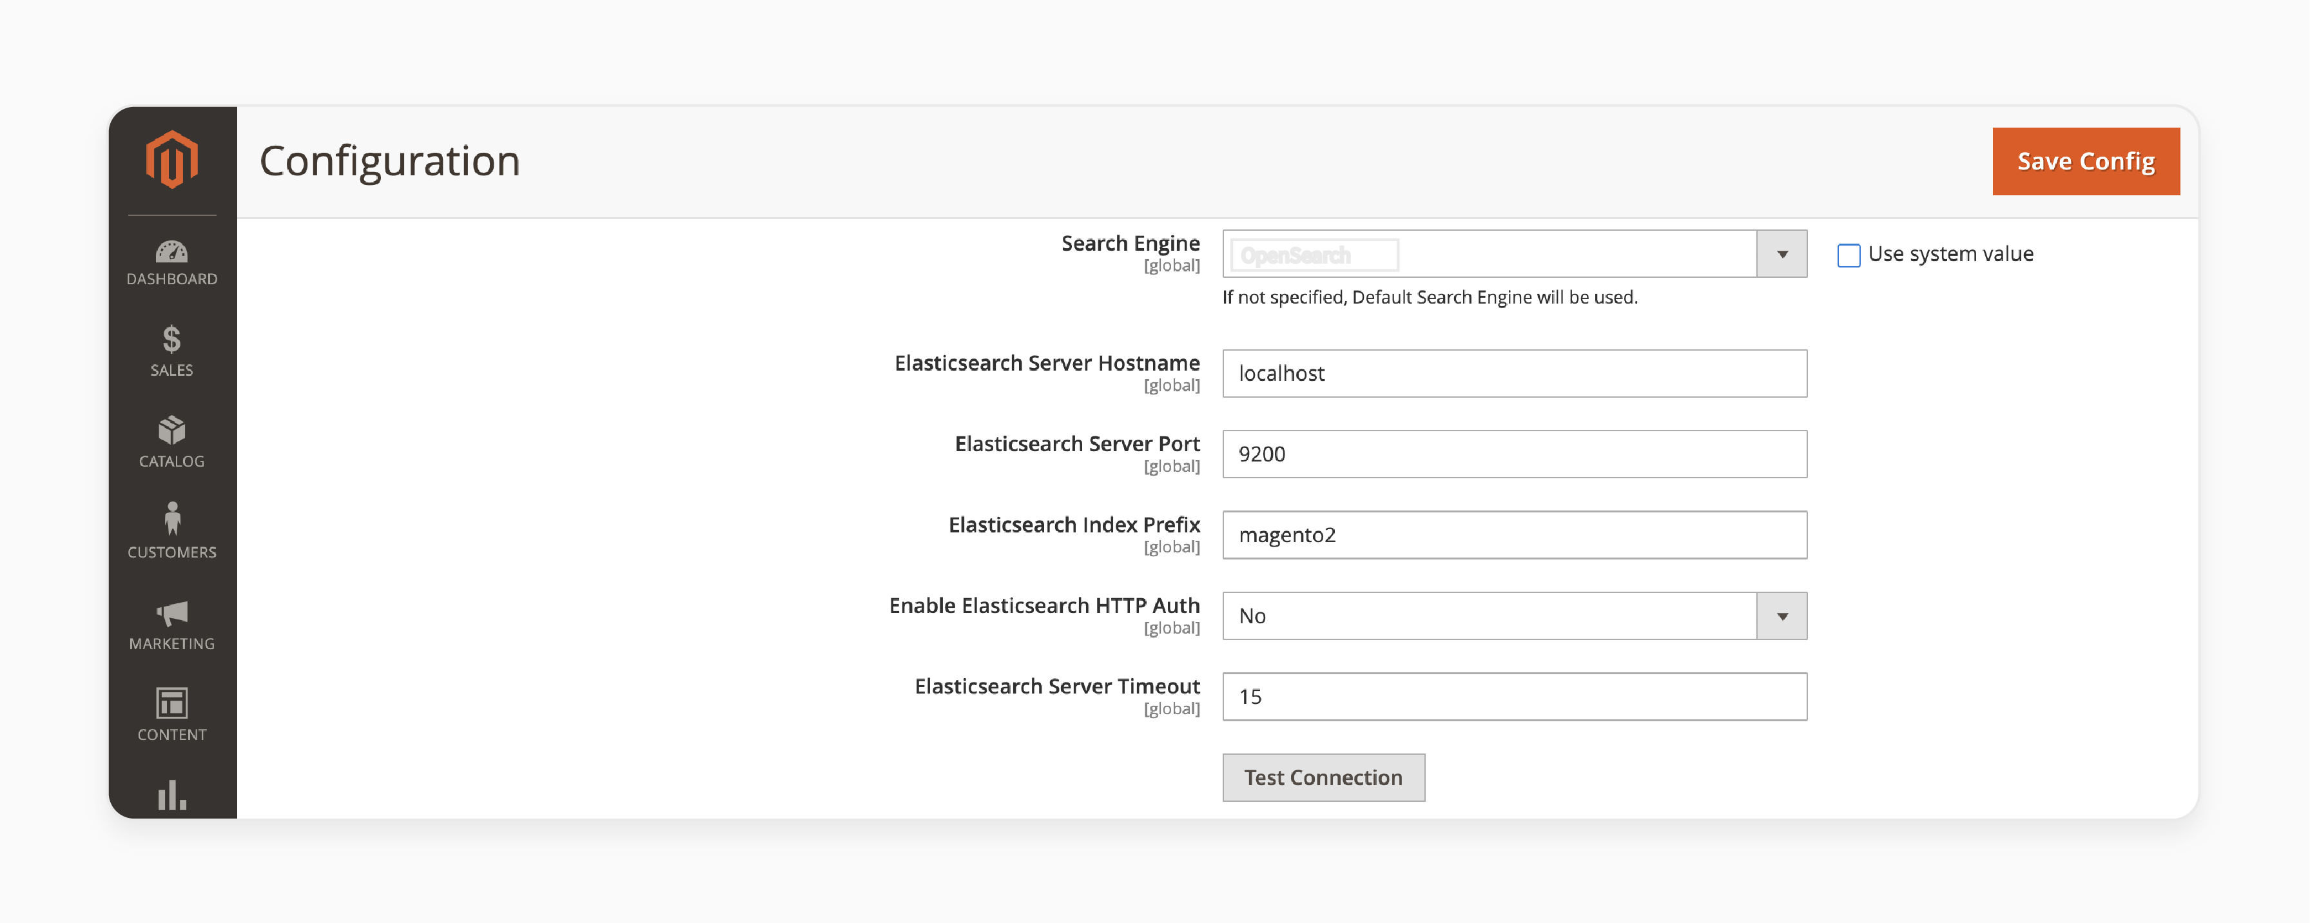
Task: Open Enable Elasticsearch HTTP Auth dropdown
Action: 1515,616
